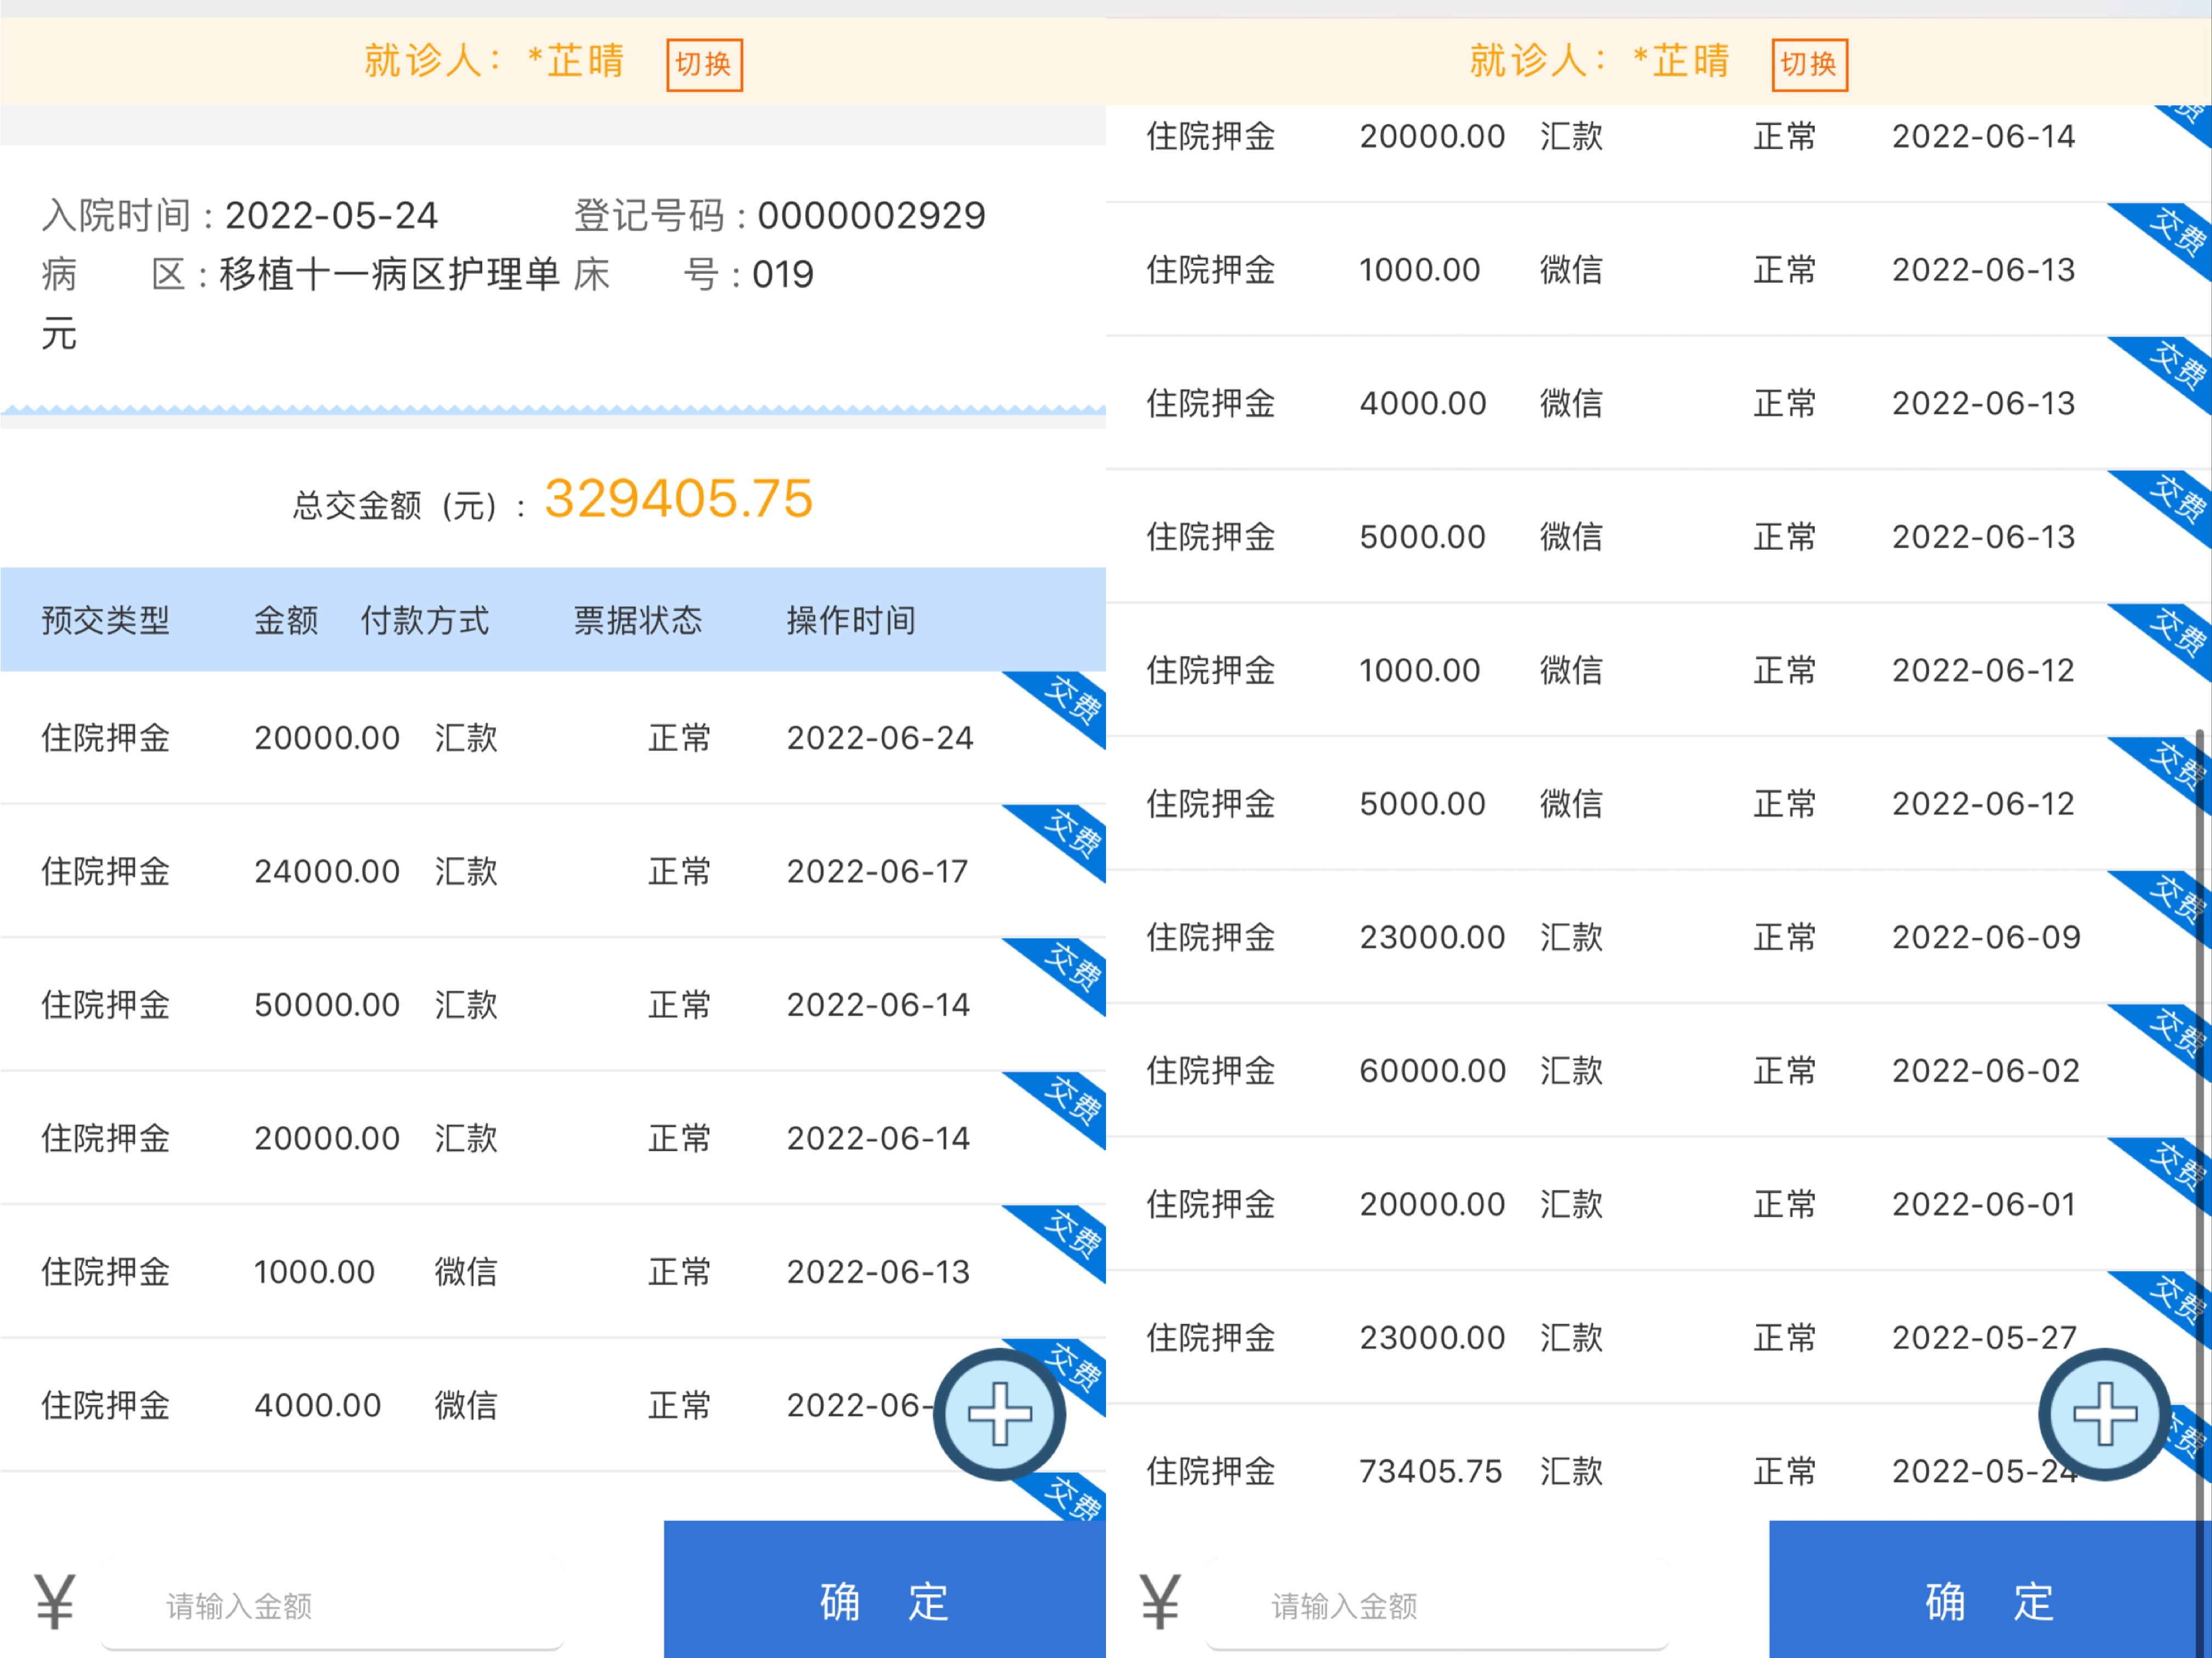The image size is (2212, 1658).
Task: Focus left 请输入金额 amount field
Action: click(333, 1604)
